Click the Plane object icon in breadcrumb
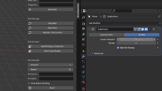 [x=89, y=16]
